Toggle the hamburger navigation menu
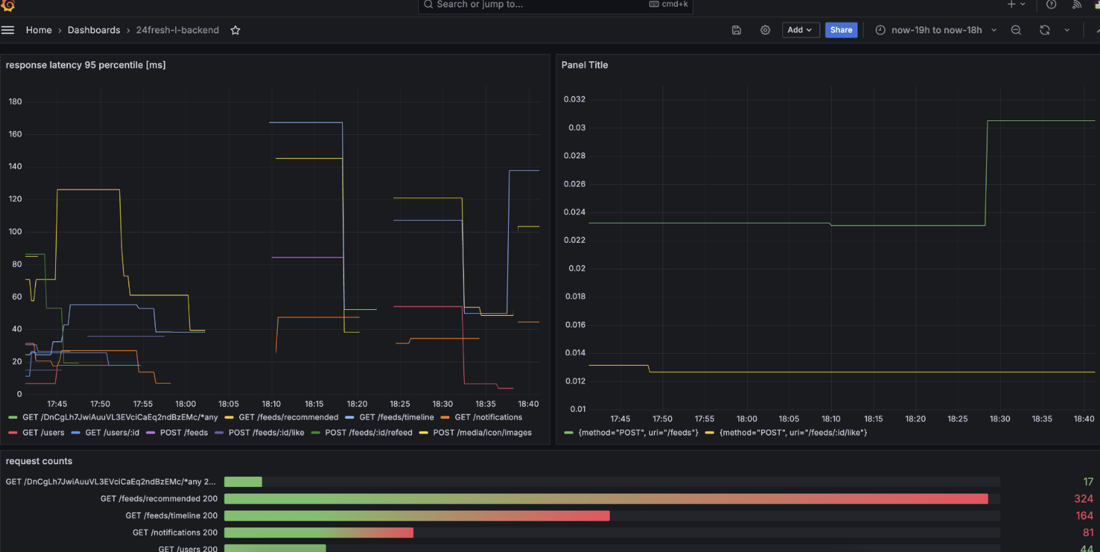 8,30
